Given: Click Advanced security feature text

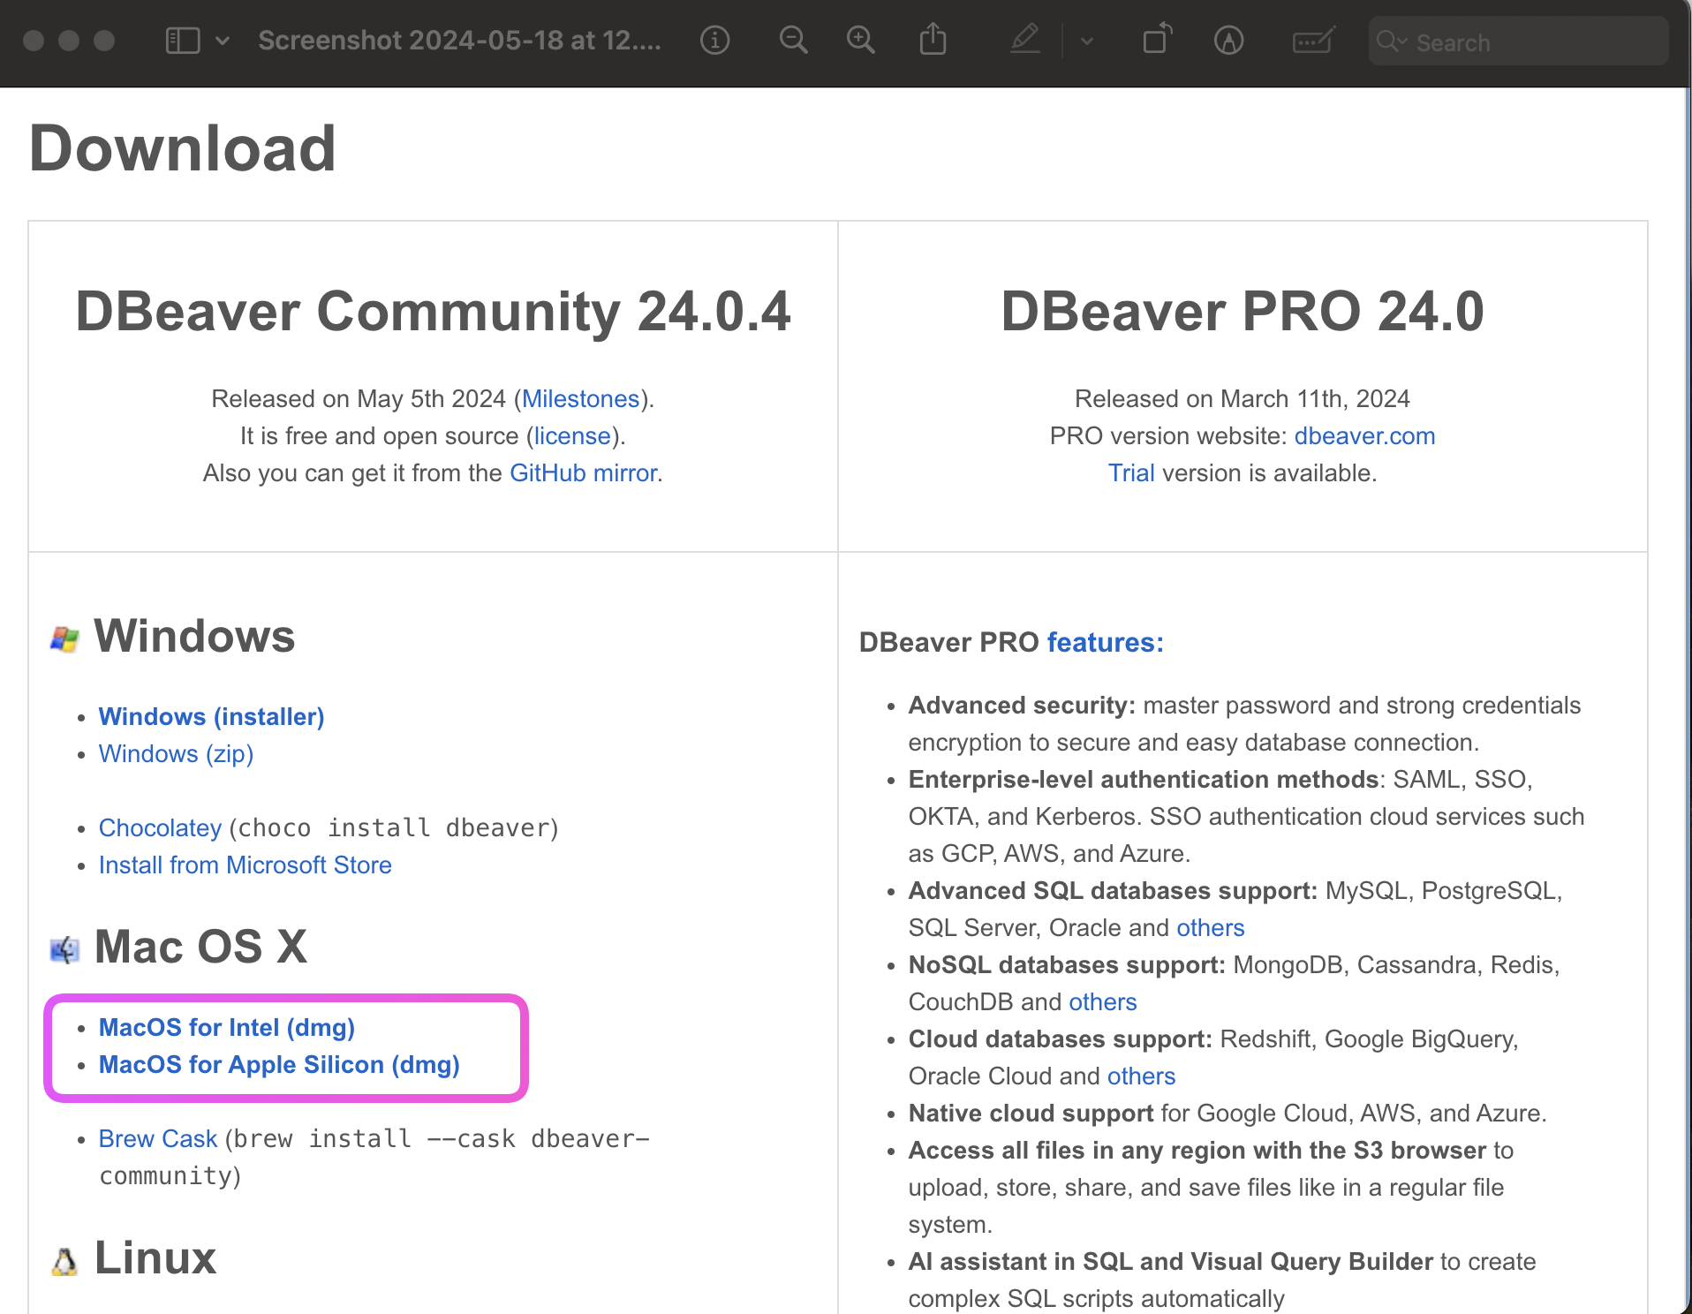Looking at the screenshot, I should coord(1022,705).
